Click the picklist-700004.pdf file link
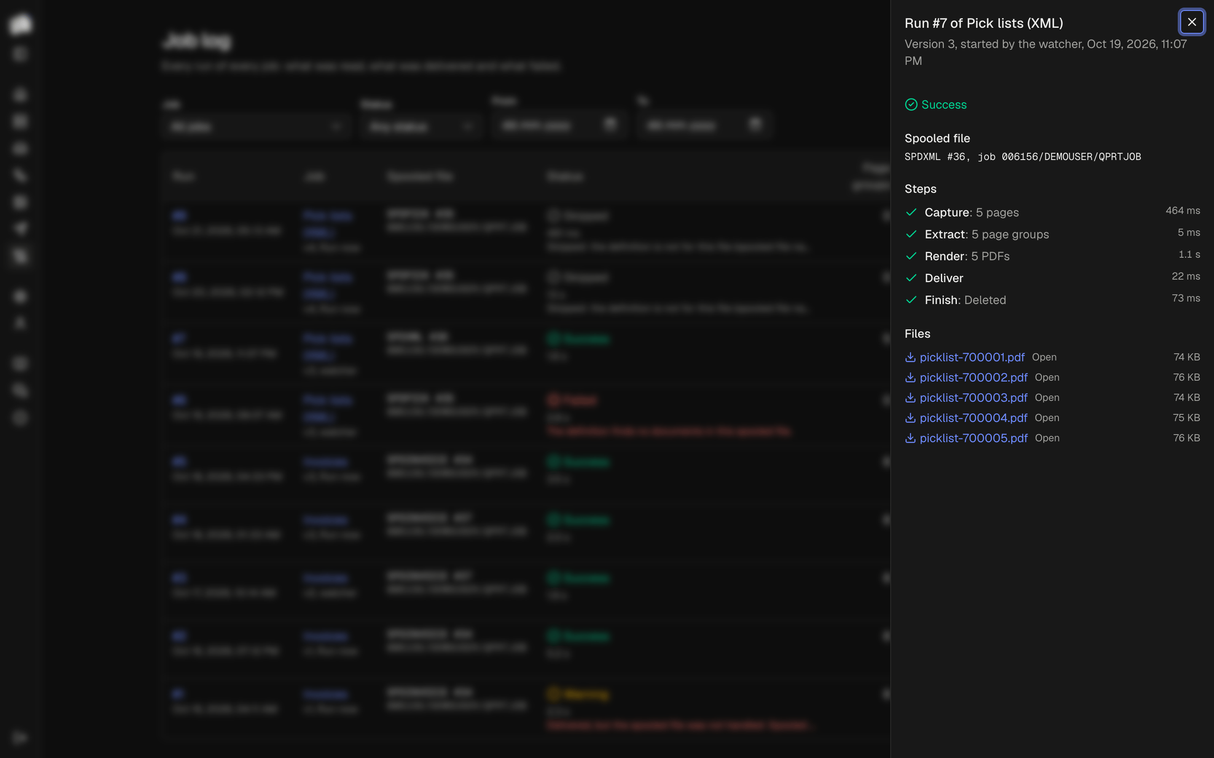The height and width of the screenshot is (758, 1214). tap(973, 418)
